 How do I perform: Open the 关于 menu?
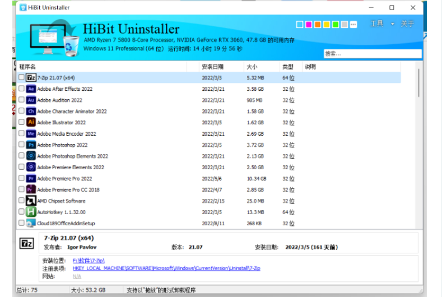point(407,24)
